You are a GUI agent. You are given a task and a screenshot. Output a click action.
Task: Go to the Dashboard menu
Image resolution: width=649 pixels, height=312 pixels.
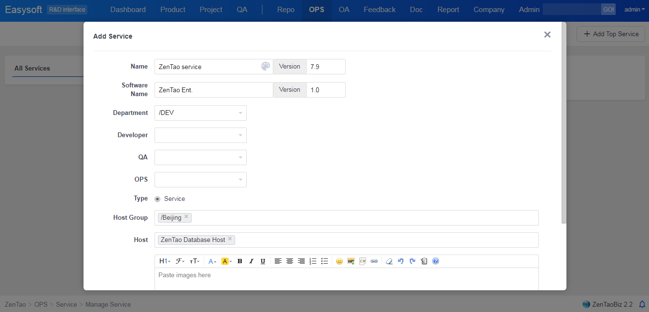pyautogui.click(x=128, y=10)
